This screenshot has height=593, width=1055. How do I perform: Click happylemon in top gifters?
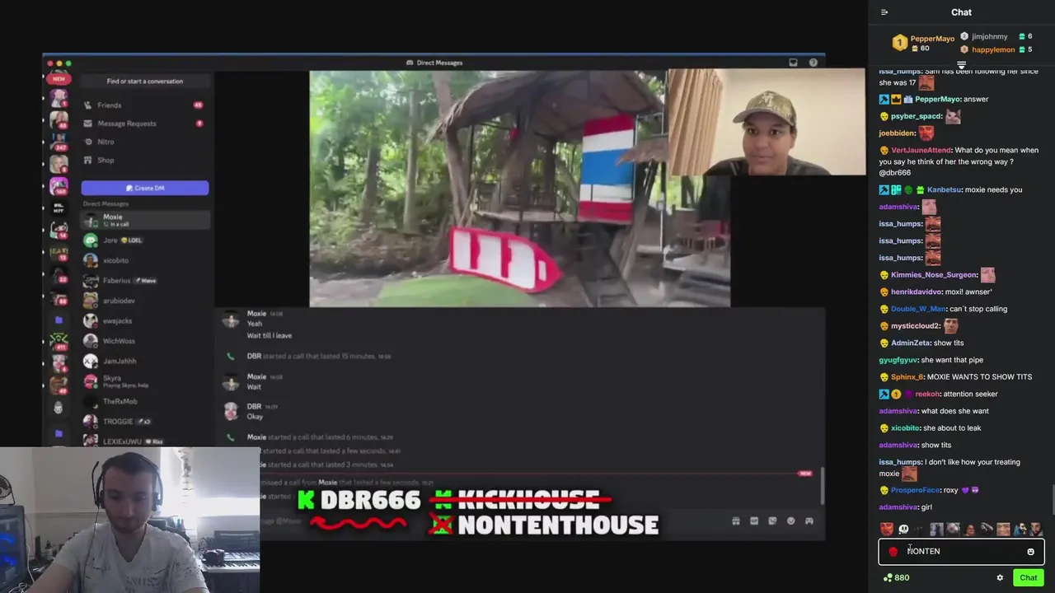pos(993,49)
